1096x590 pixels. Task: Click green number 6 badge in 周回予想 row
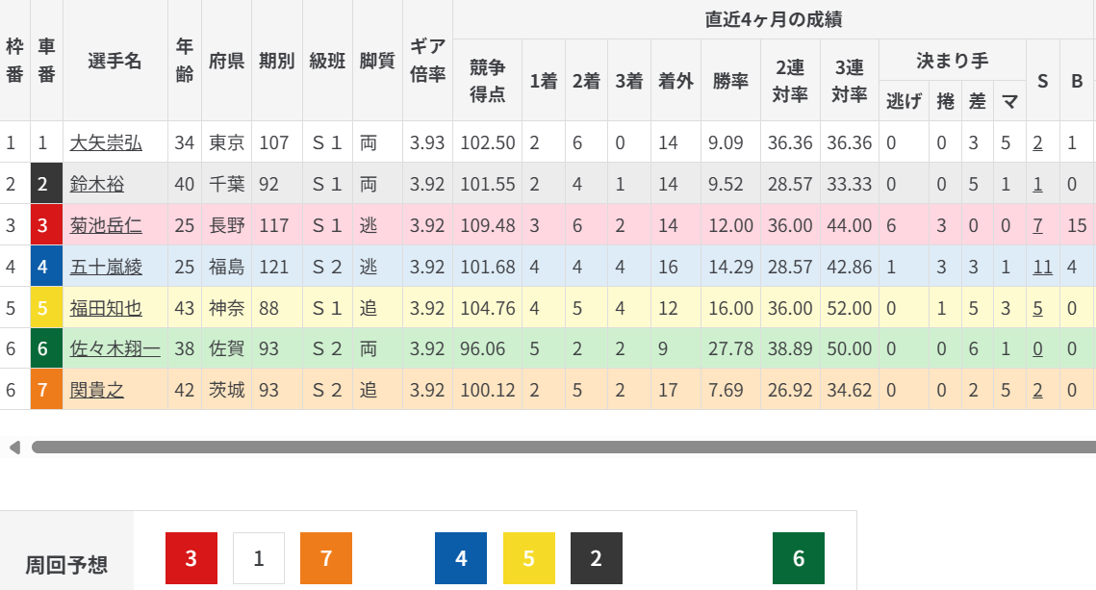[x=799, y=558]
